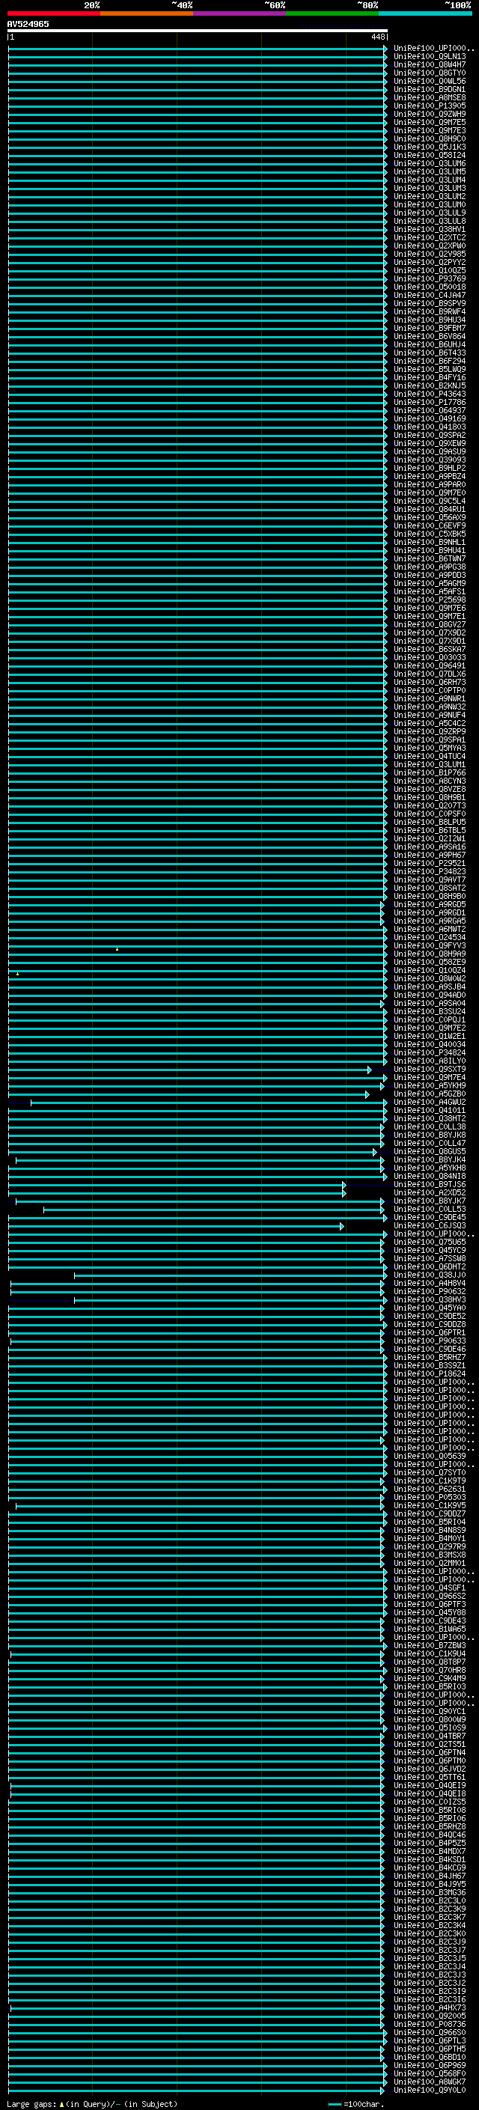Screen dimensions: 479x2110
Task: Select hit UniRef100_Q9SXT9
Action: coord(430,1070)
